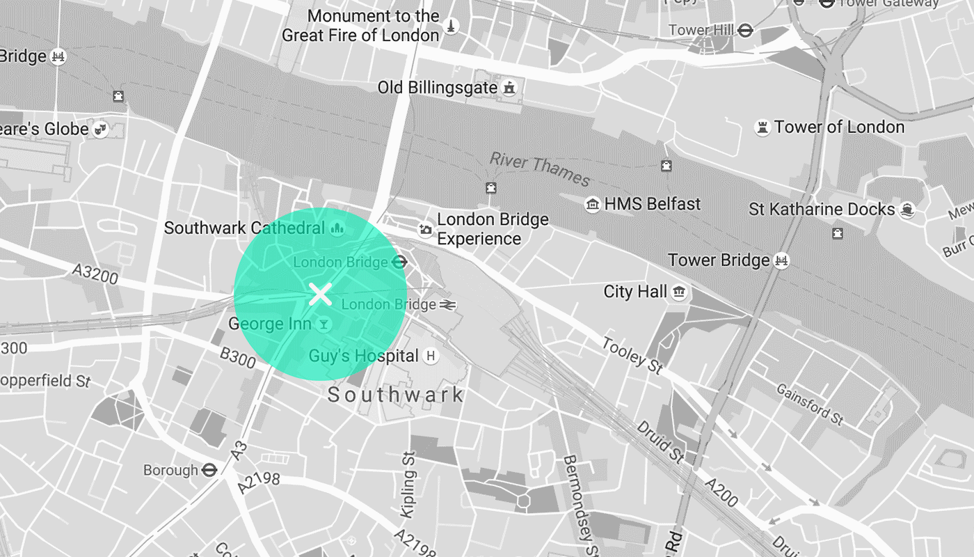Image resolution: width=974 pixels, height=557 pixels.
Task: Select the Shakespeare's Globe theatre icon
Action: pos(101,129)
